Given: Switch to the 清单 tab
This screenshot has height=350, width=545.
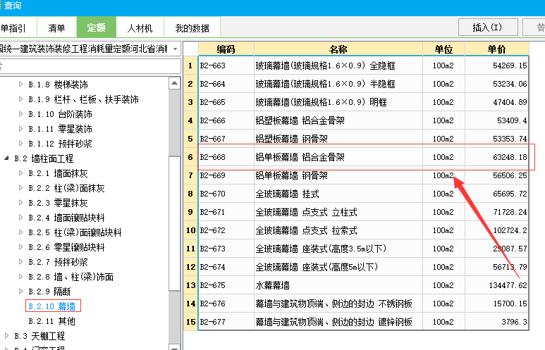Looking at the screenshot, I should pyautogui.click(x=56, y=27).
